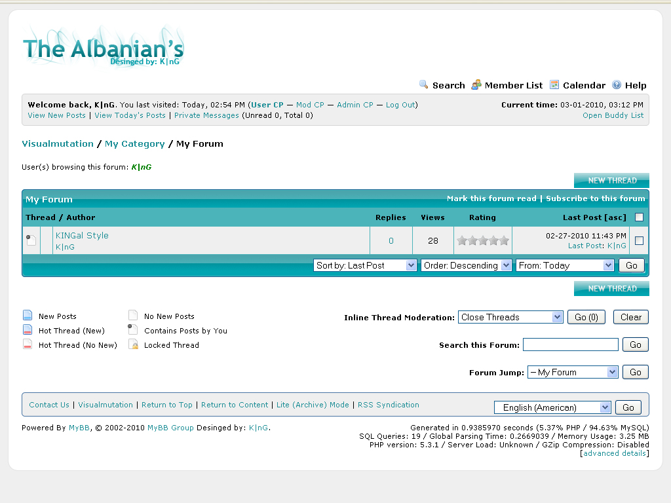Image resolution: width=671 pixels, height=503 pixels.
Task: Open the Sort by: Last Post dropdown
Action: (x=365, y=265)
